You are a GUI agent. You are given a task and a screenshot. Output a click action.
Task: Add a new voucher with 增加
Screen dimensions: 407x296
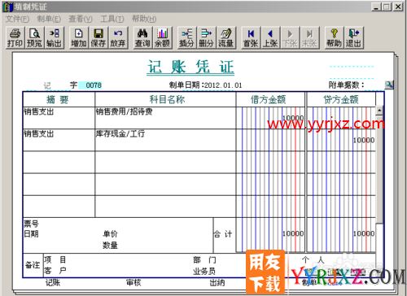click(79, 37)
